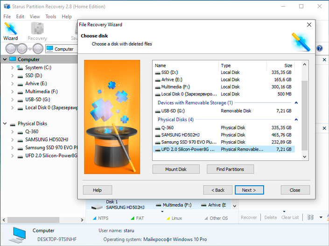The image size is (329, 246).
Task: Go back with the < Back button
Action: coord(217,190)
